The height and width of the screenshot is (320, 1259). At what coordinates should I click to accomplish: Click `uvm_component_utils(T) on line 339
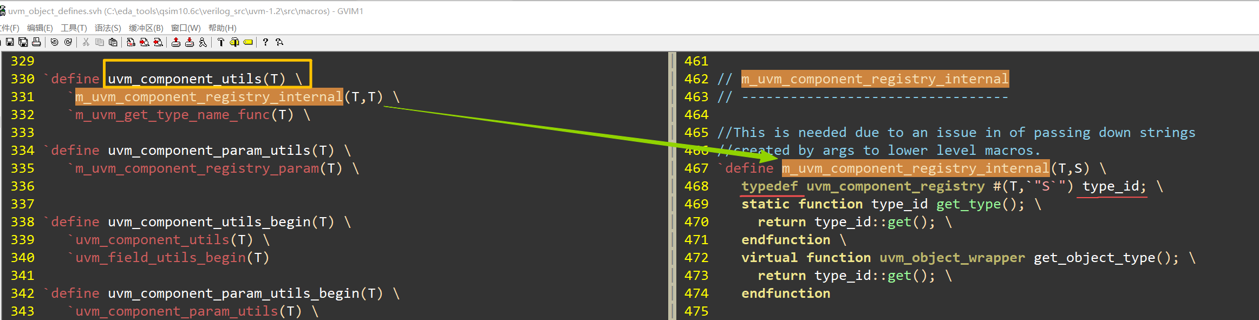coord(160,240)
